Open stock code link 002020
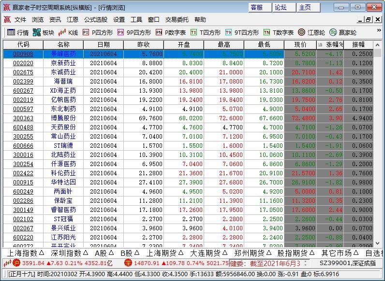 coord(23,63)
